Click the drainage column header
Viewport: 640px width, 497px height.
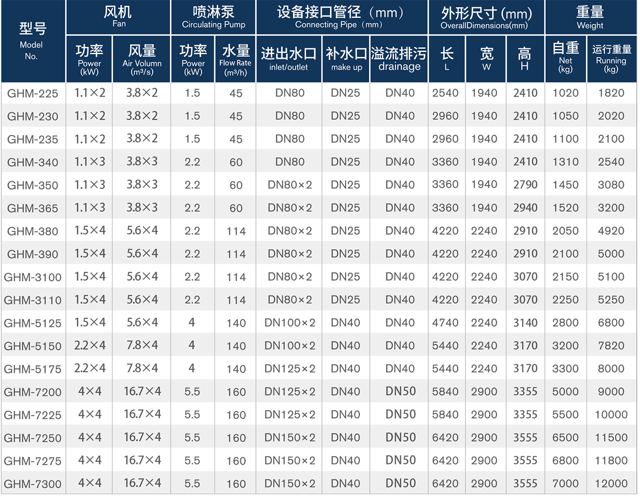(399, 59)
